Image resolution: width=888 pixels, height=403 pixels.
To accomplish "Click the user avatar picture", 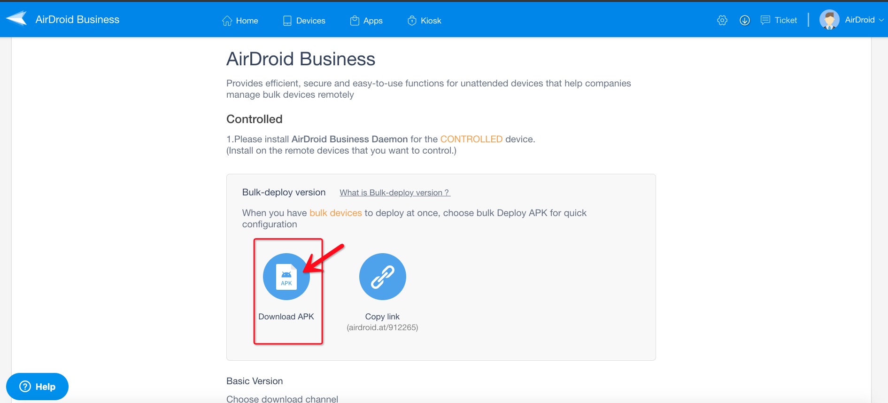I will (829, 20).
